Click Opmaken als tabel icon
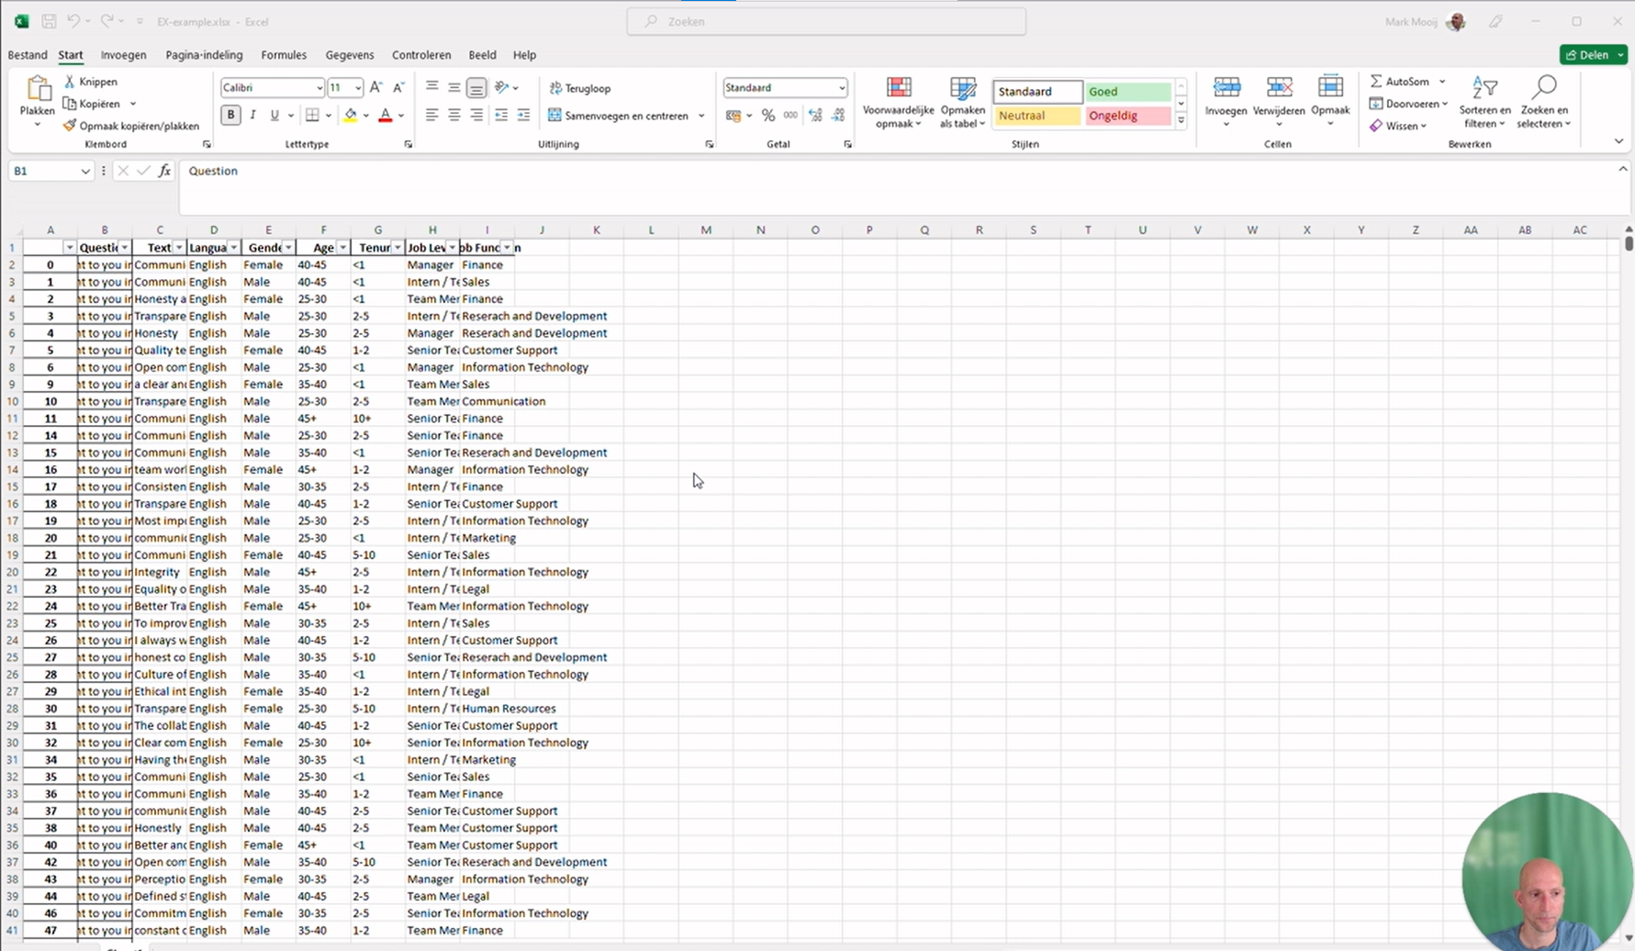 click(962, 89)
